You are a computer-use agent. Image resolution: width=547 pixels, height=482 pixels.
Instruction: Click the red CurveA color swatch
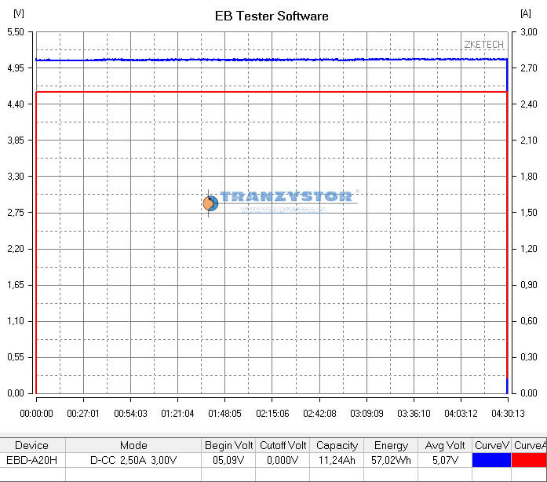tap(529, 460)
